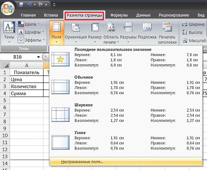The image size is (207, 170).
Task: Switch to the Вставка tab
Action: point(51,15)
